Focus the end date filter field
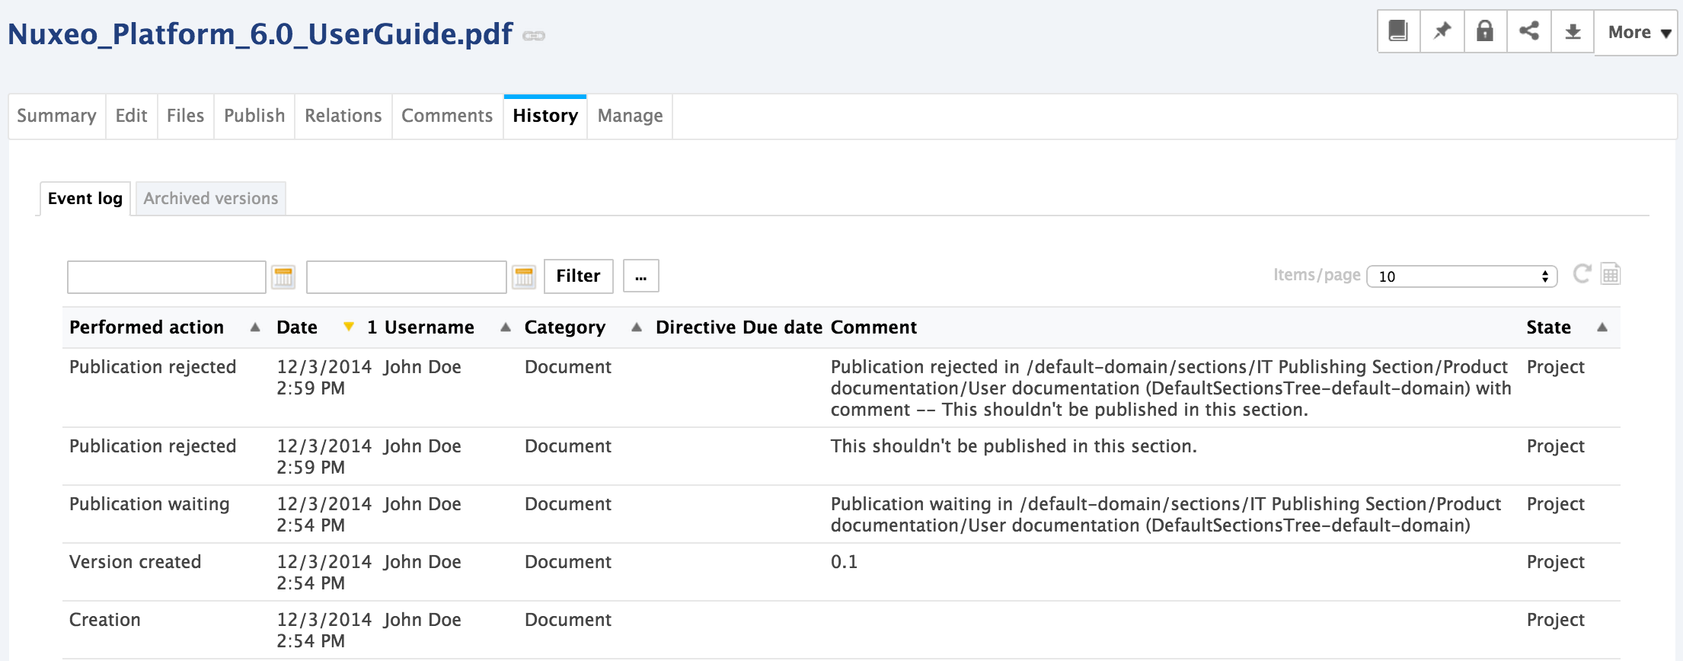 [407, 276]
